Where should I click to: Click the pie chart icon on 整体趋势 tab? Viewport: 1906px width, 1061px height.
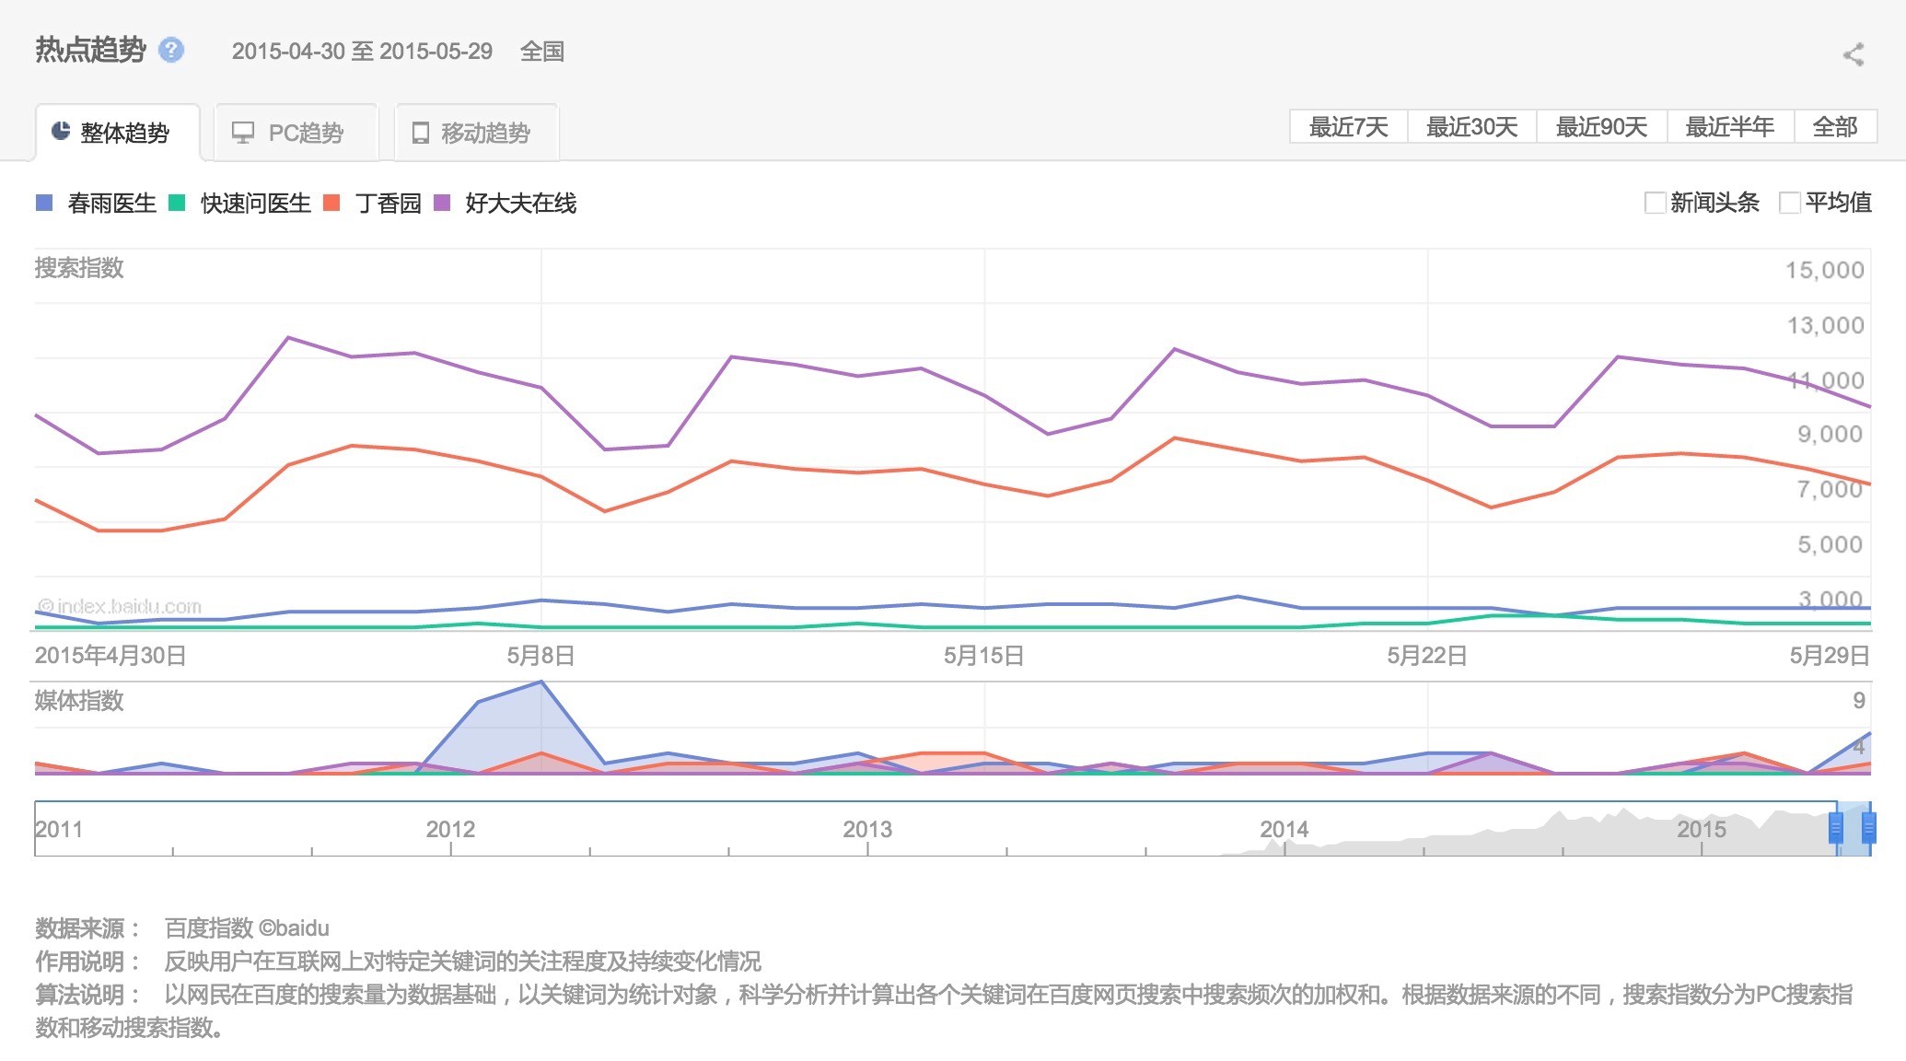pyautogui.click(x=61, y=132)
